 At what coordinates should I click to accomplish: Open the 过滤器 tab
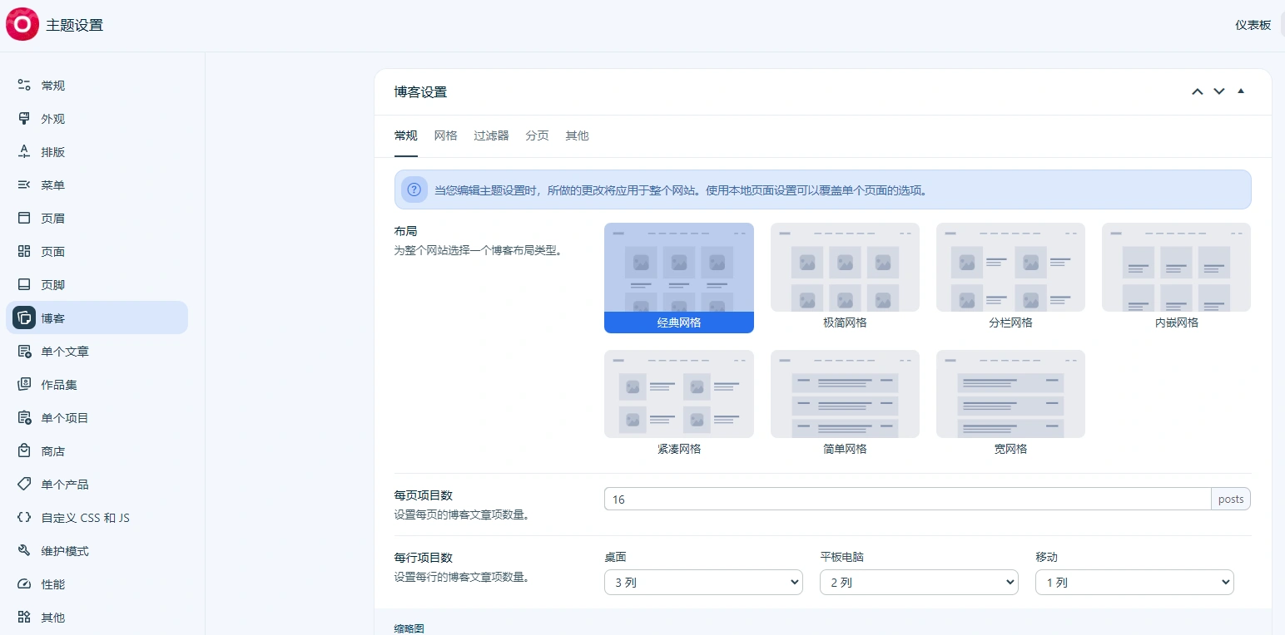point(490,135)
